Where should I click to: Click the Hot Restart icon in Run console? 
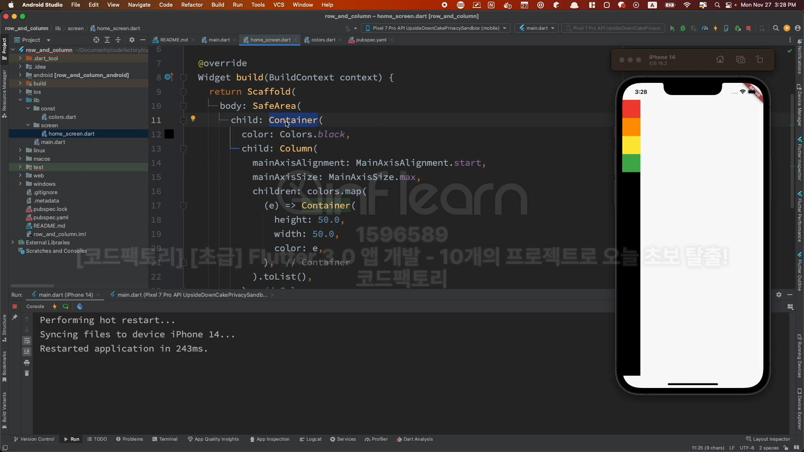(x=66, y=307)
